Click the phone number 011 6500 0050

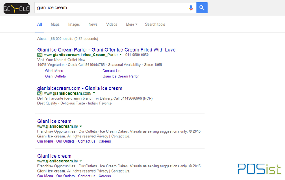[x=137, y=55]
